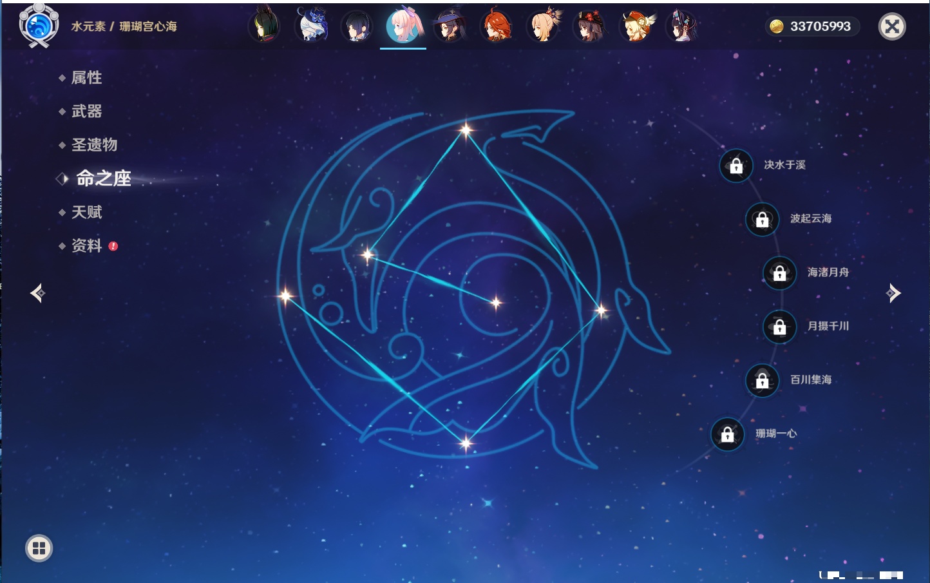930x583 pixels.
Task: Open the 属性 attributes menu
Action: [x=86, y=78]
